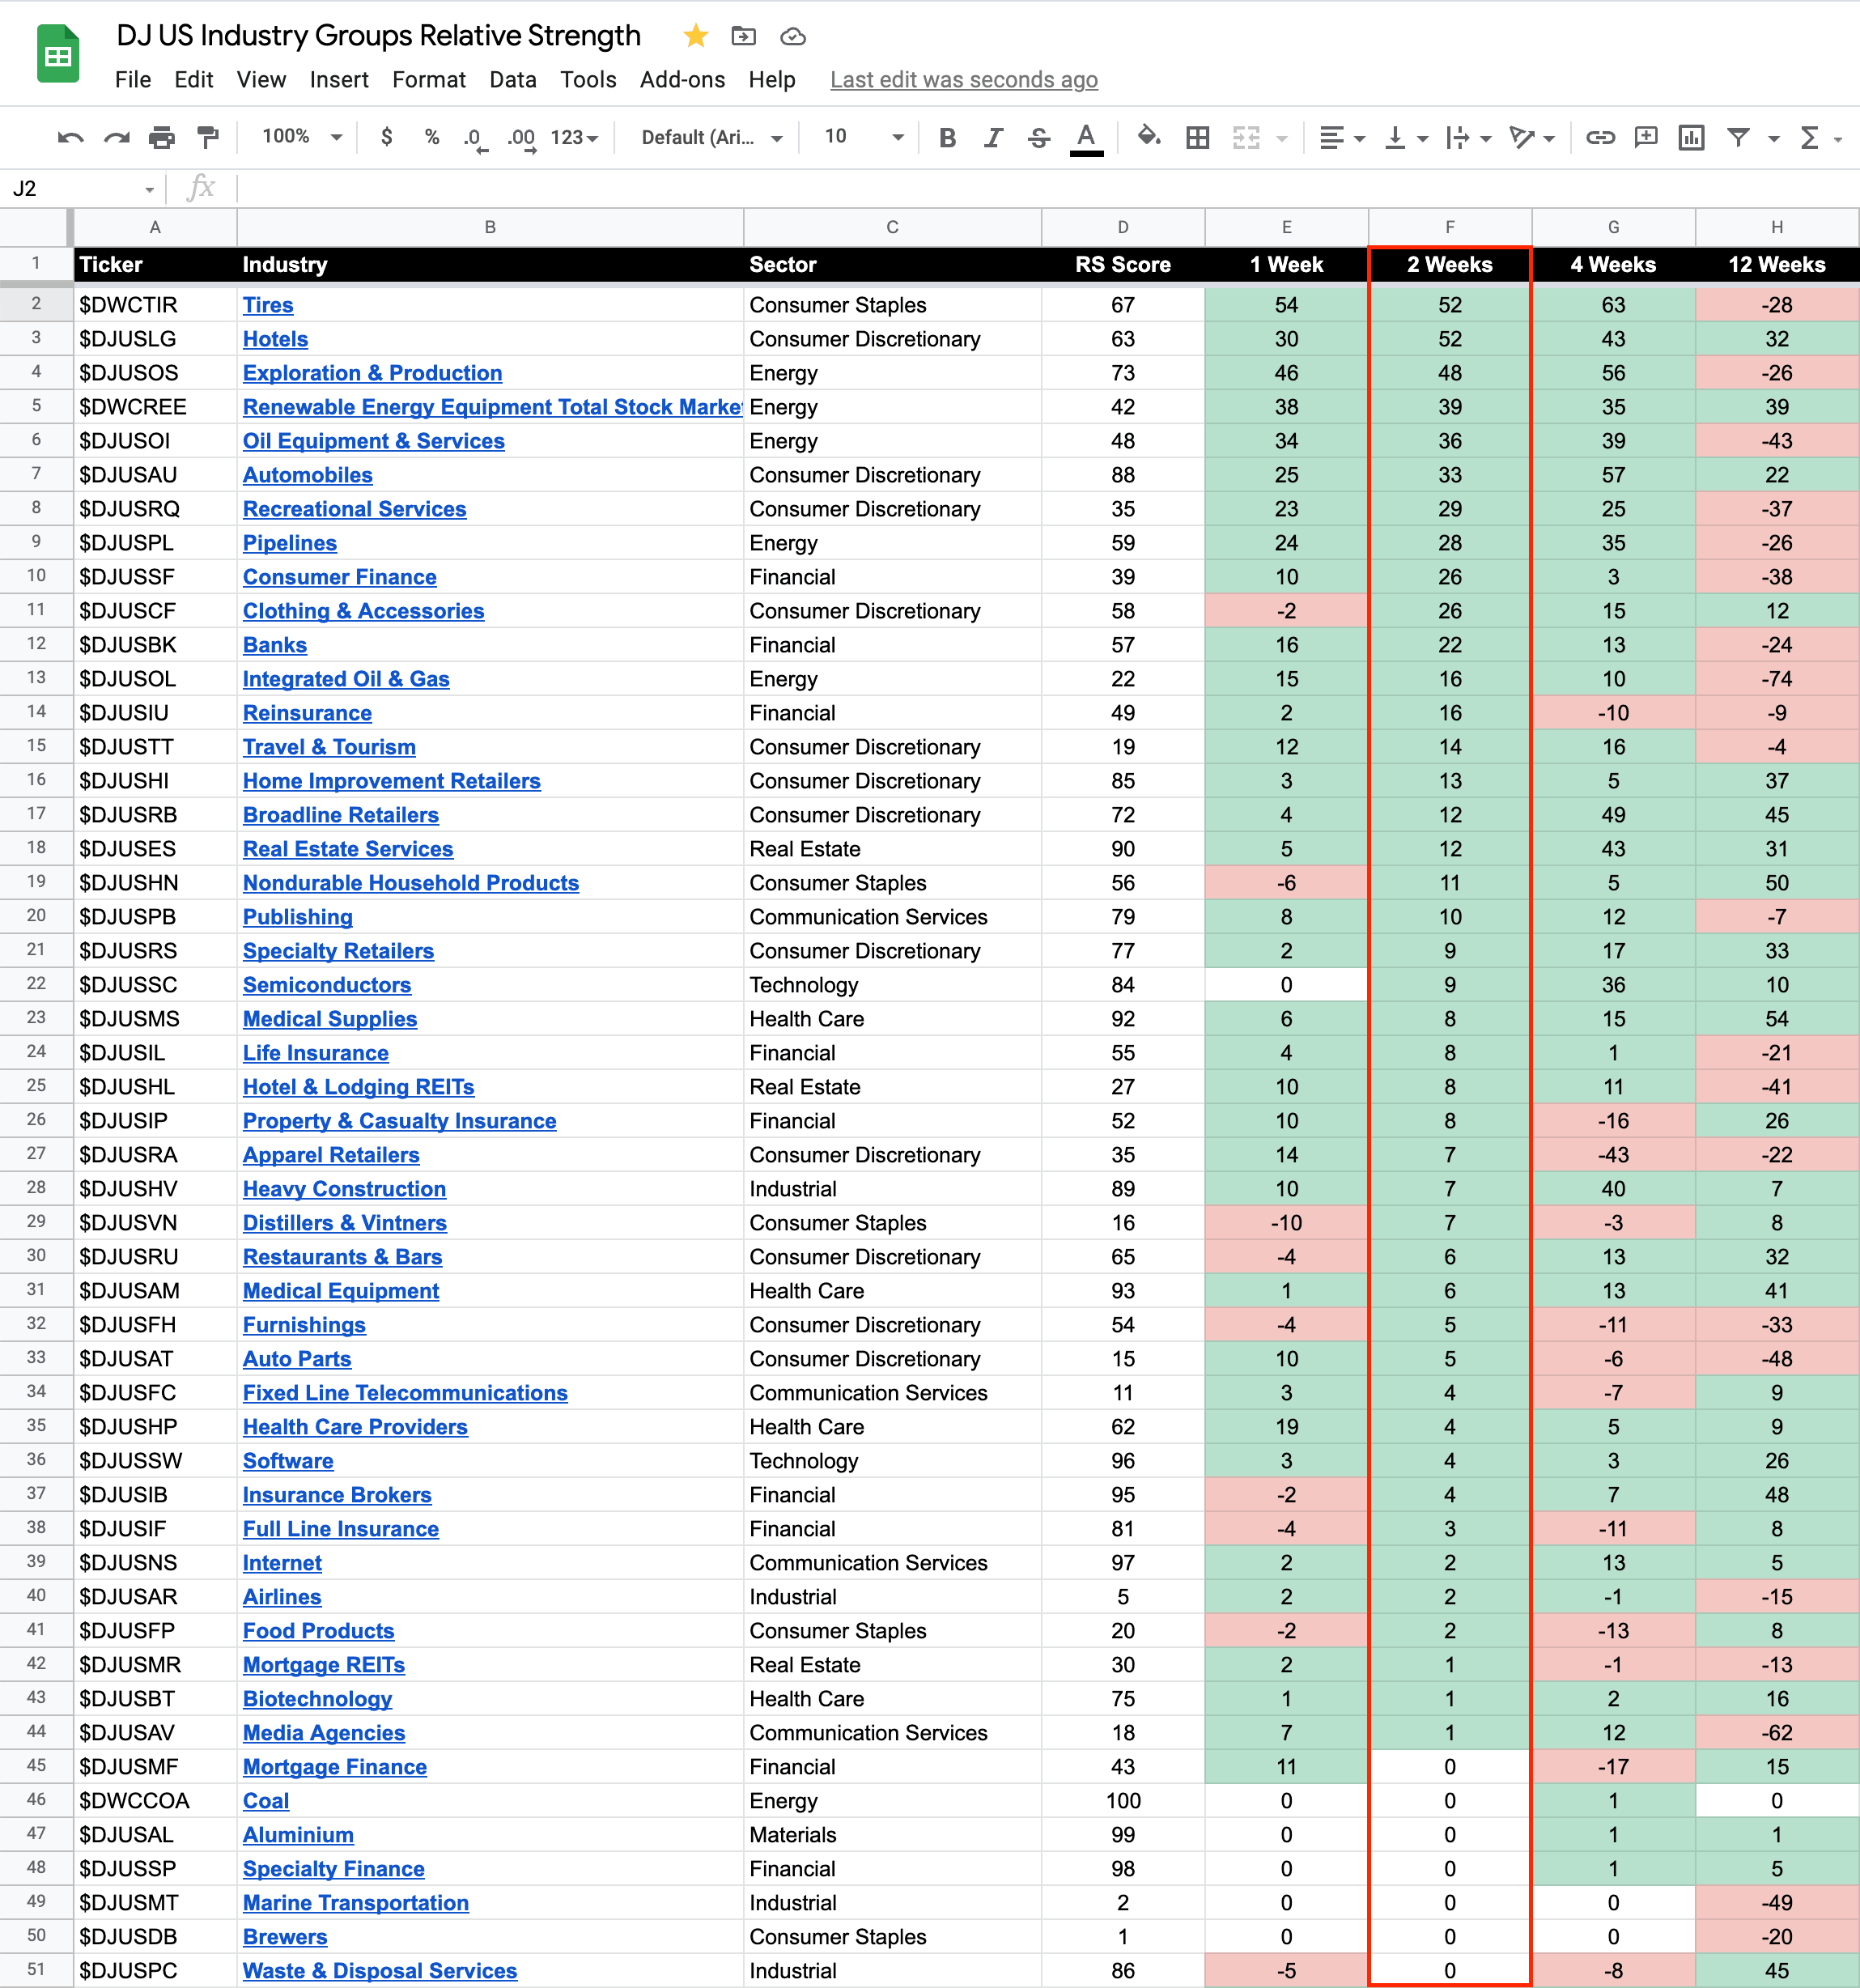
Task: Apply strikethrough formatting
Action: (x=1039, y=138)
